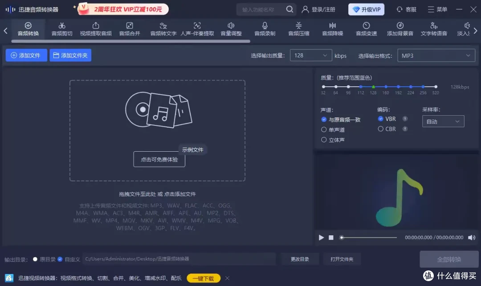
Task: Choose 自定义 output directory option
Action: (69, 259)
